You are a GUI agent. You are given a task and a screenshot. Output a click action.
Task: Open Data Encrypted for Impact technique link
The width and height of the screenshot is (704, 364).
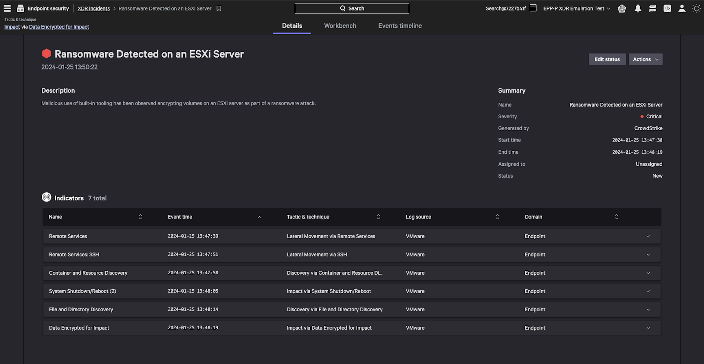click(x=59, y=27)
